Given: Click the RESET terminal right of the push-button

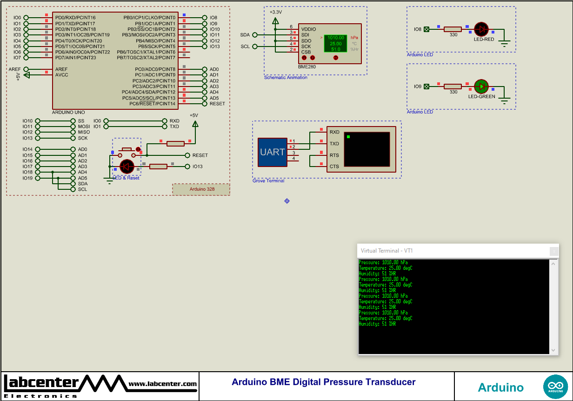Looking at the screenshot, I should point(187,155).
